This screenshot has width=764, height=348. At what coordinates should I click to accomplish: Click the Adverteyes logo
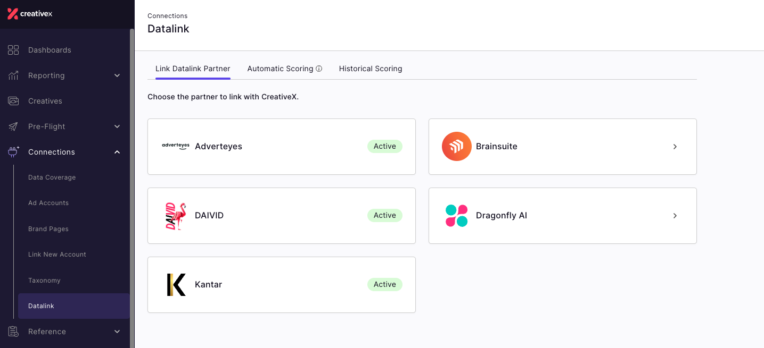(x=175, y=146)
